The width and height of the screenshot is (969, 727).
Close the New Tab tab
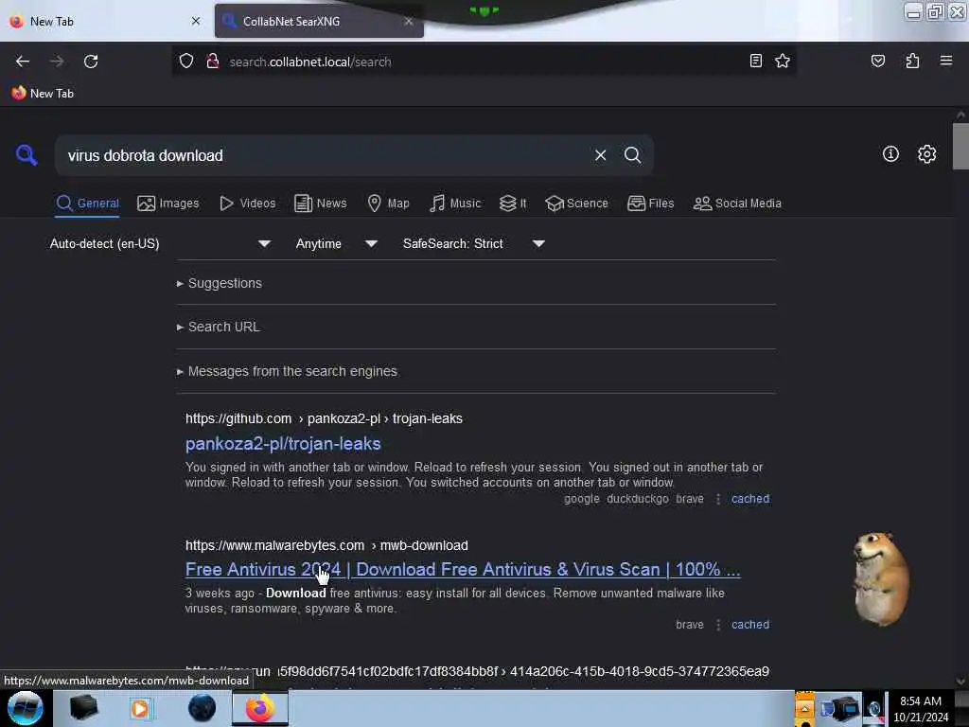point(196,21)
